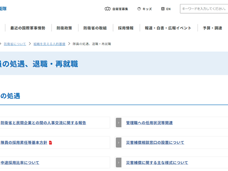The width and height of the screenshot is (228, 171).
Task: Go to 防衛省について breadcrumb
Action: pyautogui.click(x=15, y=44)
